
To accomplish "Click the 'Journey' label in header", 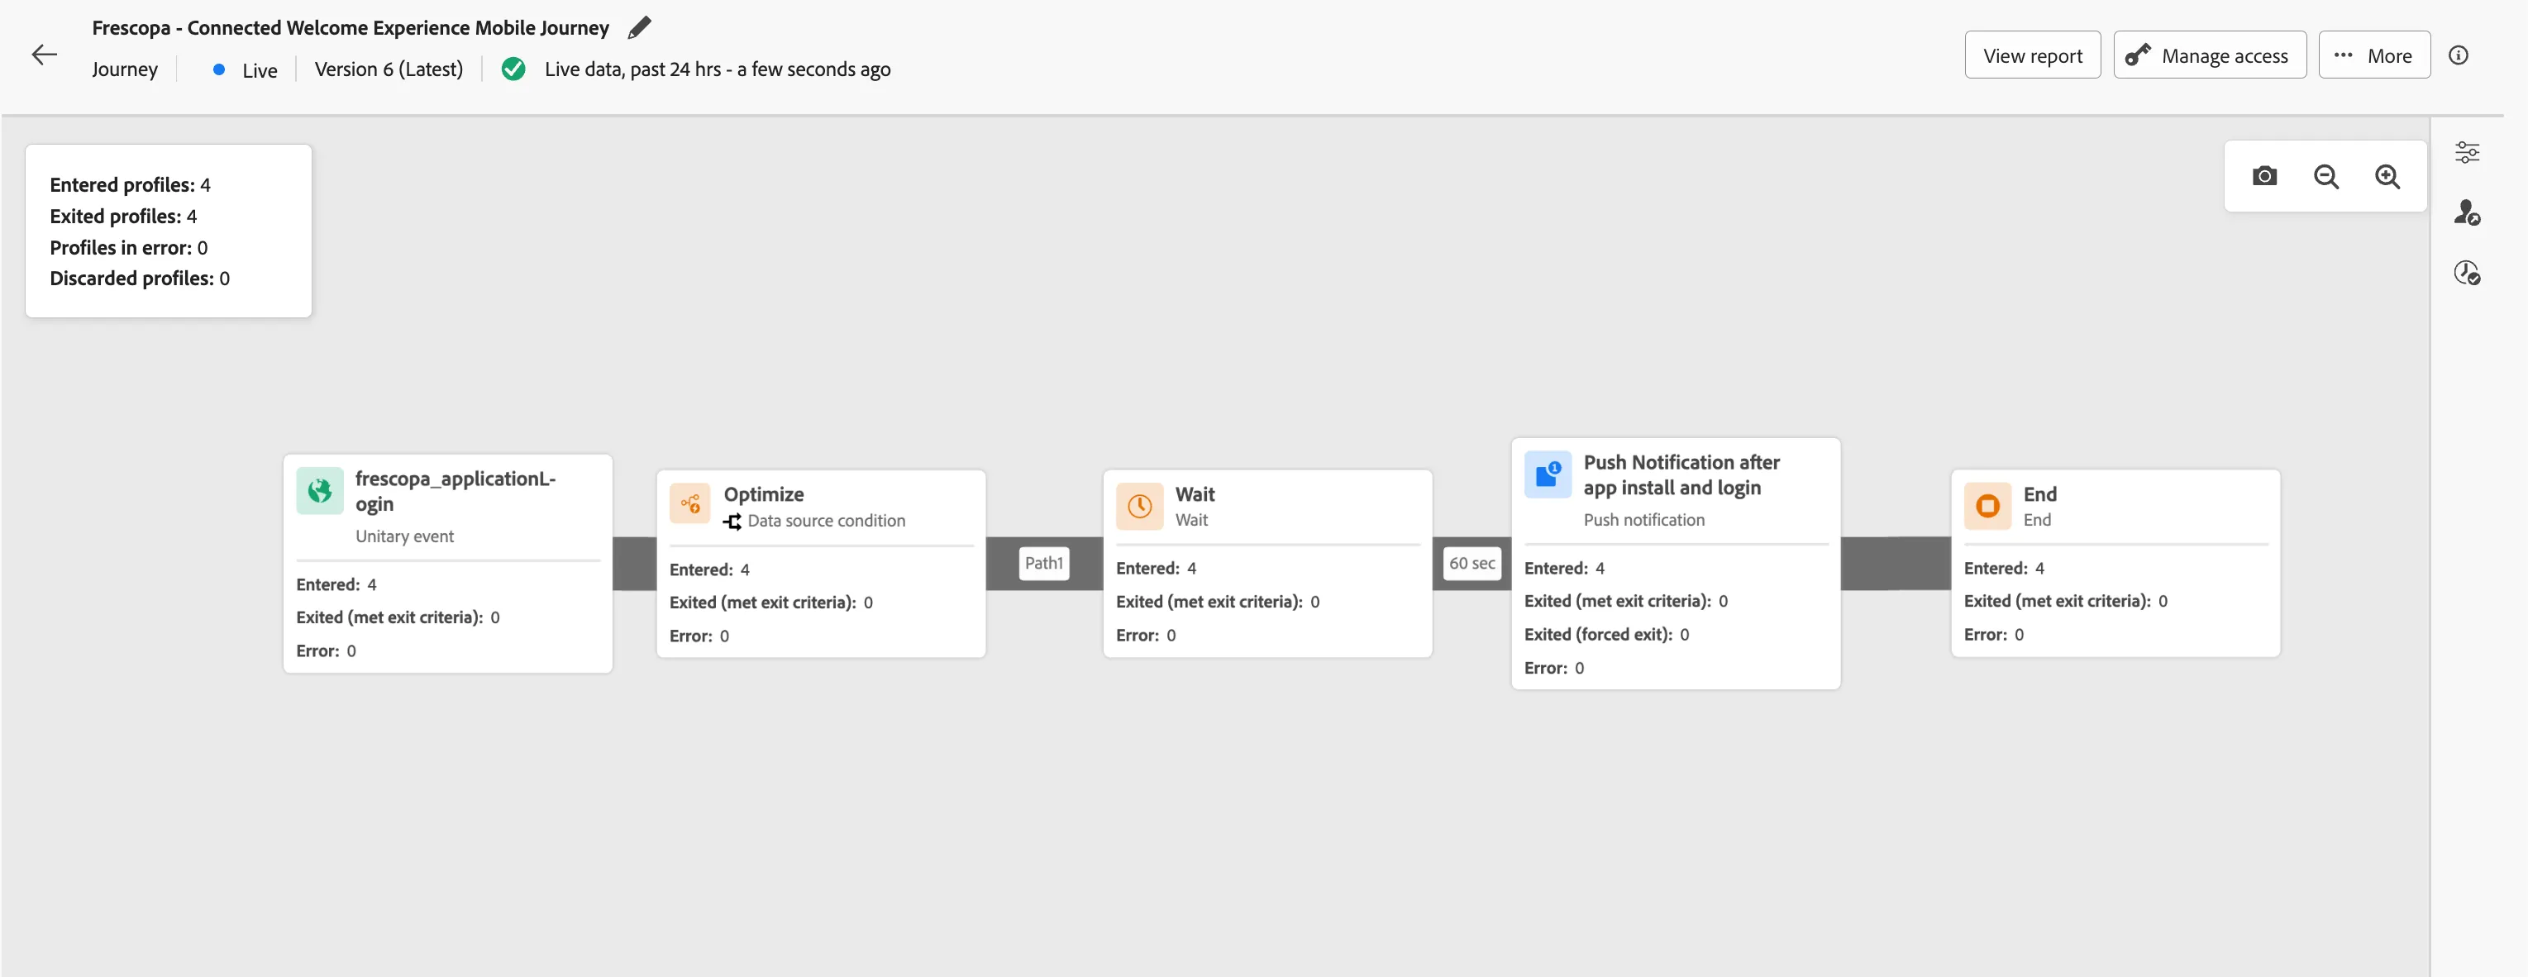I will (x=125, y=69).
